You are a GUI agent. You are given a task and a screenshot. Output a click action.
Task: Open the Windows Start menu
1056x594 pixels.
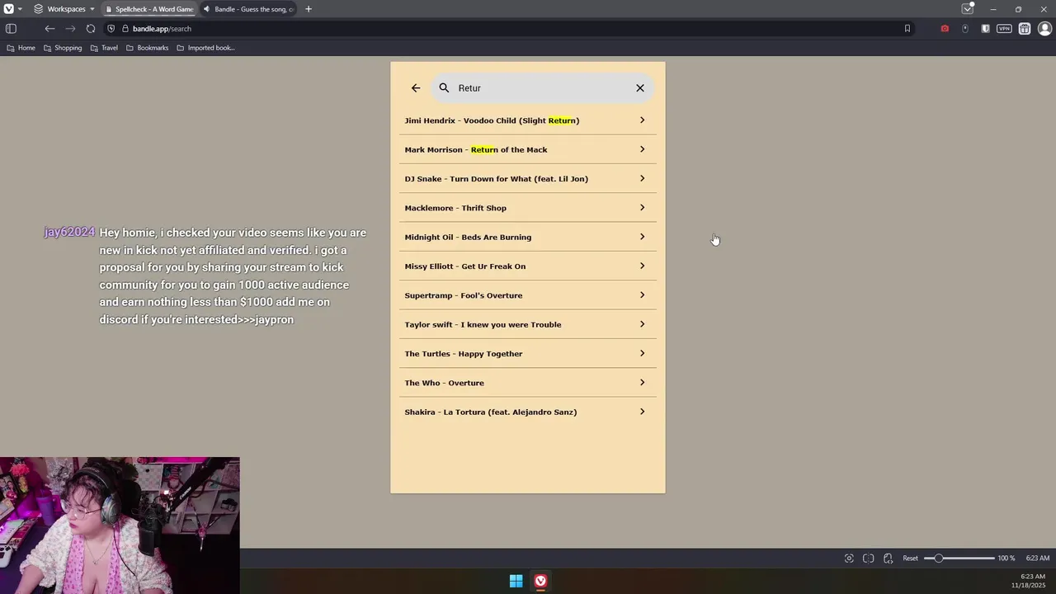[516, 582]
